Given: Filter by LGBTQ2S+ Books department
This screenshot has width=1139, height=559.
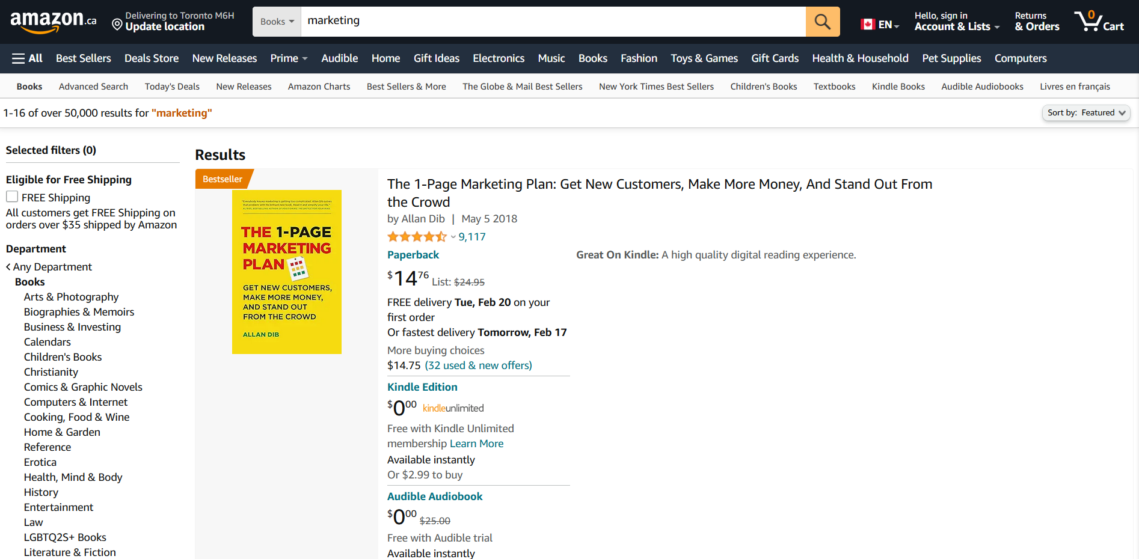Looking at the screenshot, I should 65,537.
